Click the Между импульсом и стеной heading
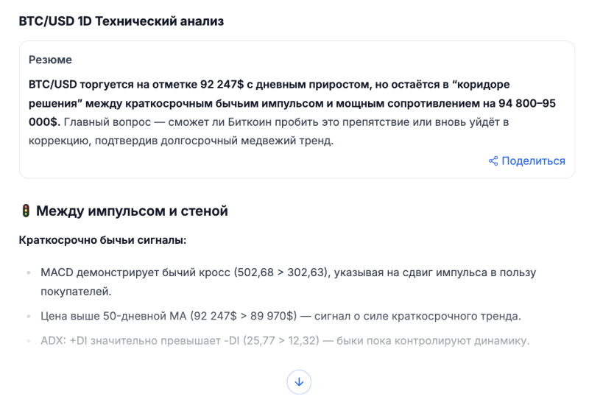The image size is (589, 408). tap(132, 211)
